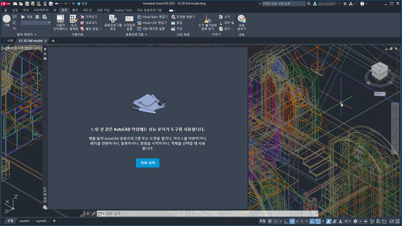402x226 pixels.
Task: Click 소거 불가능한 항목 찾기
Action: pyautogui.click(x=208, y=22)
